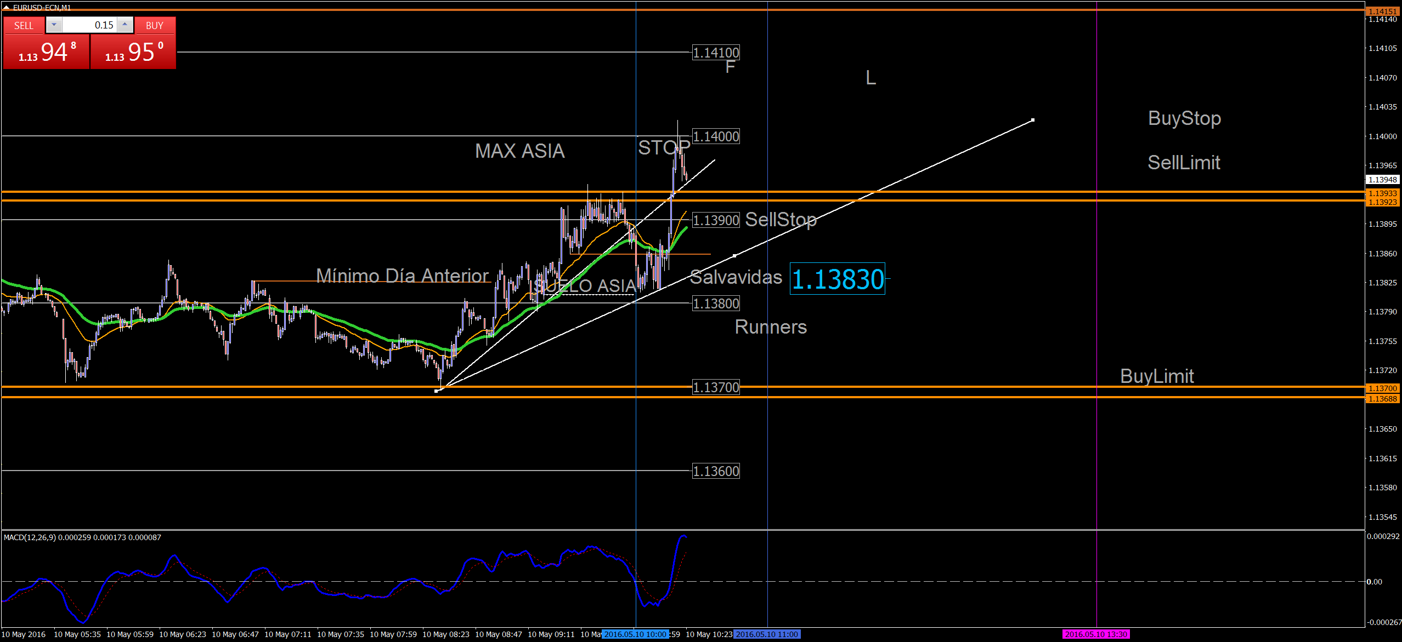Click the 2016.05.10 11:00 time marker
1402x642 pixels.
[767, 634]
